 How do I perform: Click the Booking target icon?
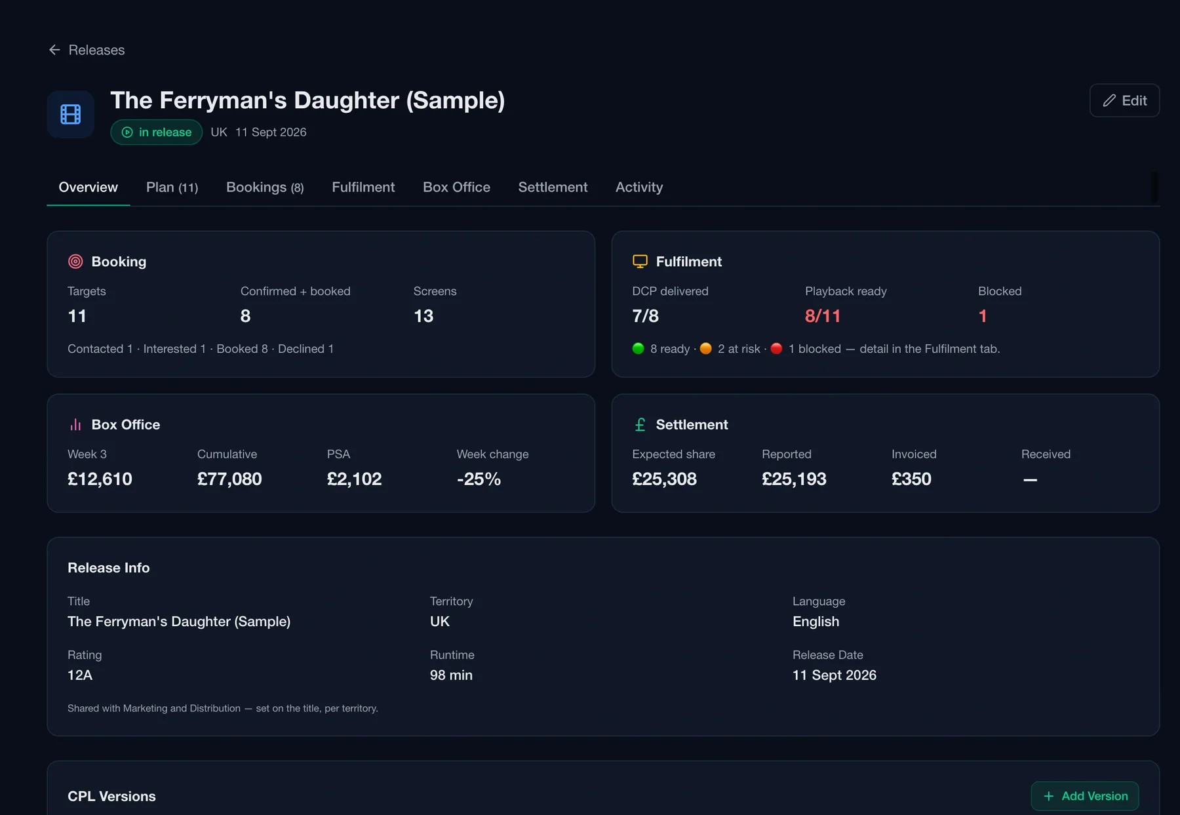point(75,262)
